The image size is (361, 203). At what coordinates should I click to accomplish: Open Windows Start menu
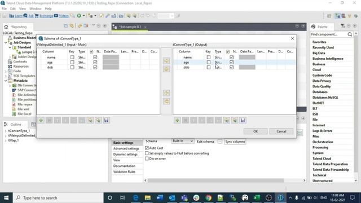(6, 198)
